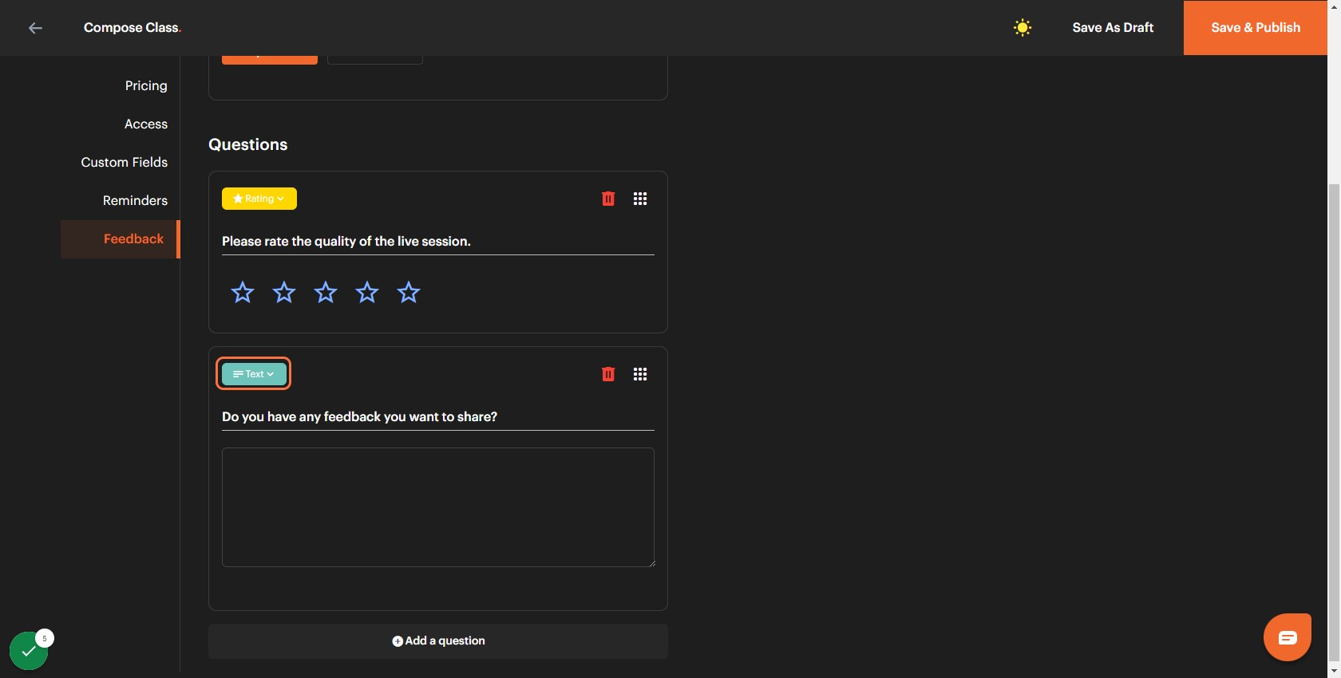Viewport: 1341px width, 678px height.
Task: Click inside the feedback text area
Action: click(438, 507)
